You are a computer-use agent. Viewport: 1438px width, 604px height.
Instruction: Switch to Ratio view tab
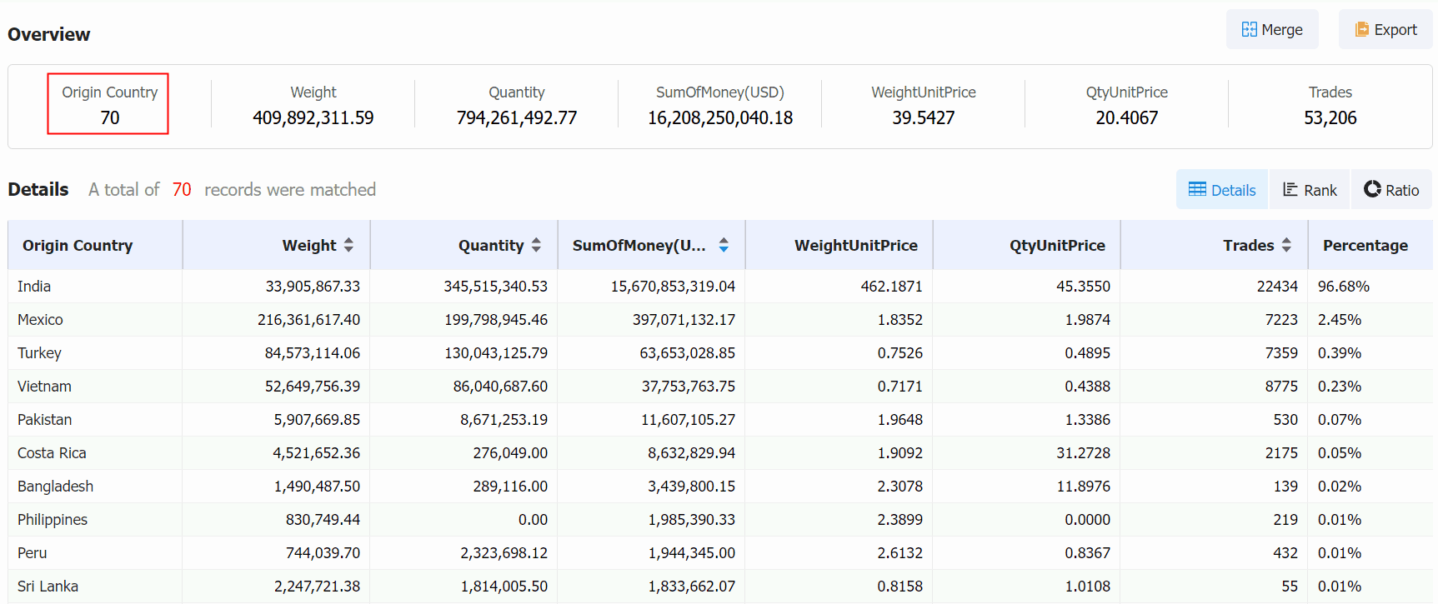pos(1391,190)
